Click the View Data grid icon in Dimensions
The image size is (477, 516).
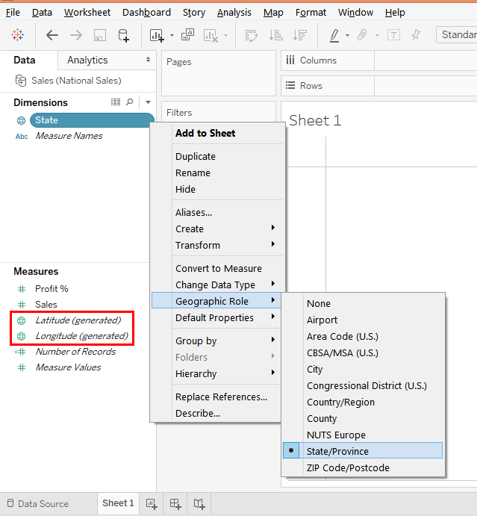pyautogui.click(x=116, y=102)
